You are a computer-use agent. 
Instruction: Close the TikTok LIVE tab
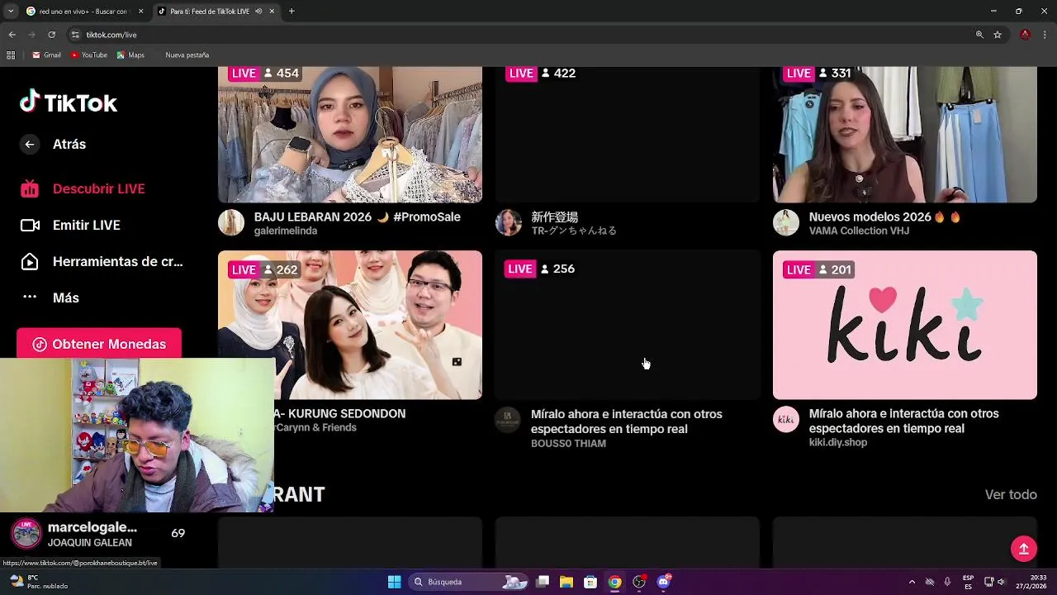pos(272,12)
